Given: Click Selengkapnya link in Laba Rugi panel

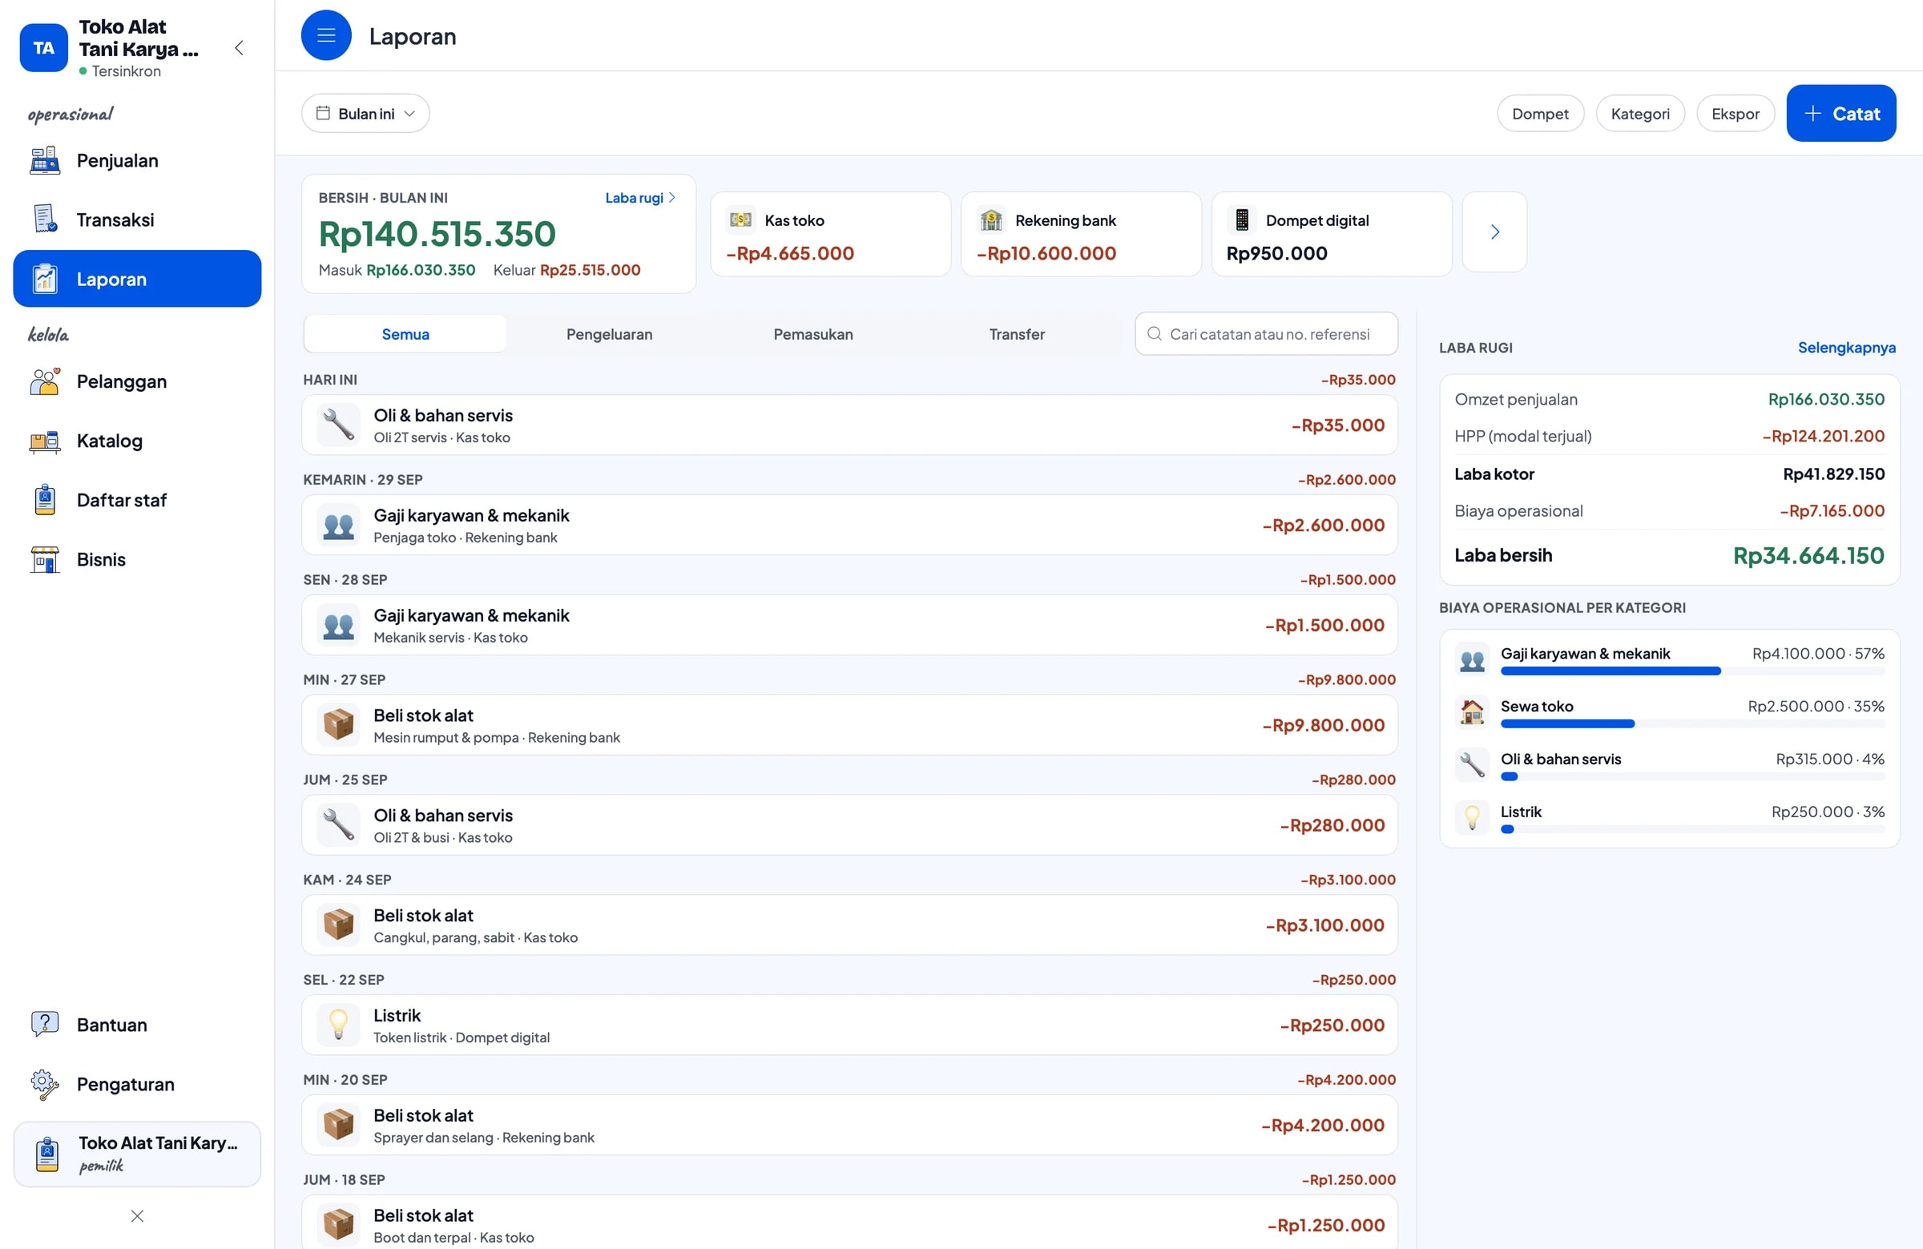Looking at the screenshot, I should coord(1846,348).
